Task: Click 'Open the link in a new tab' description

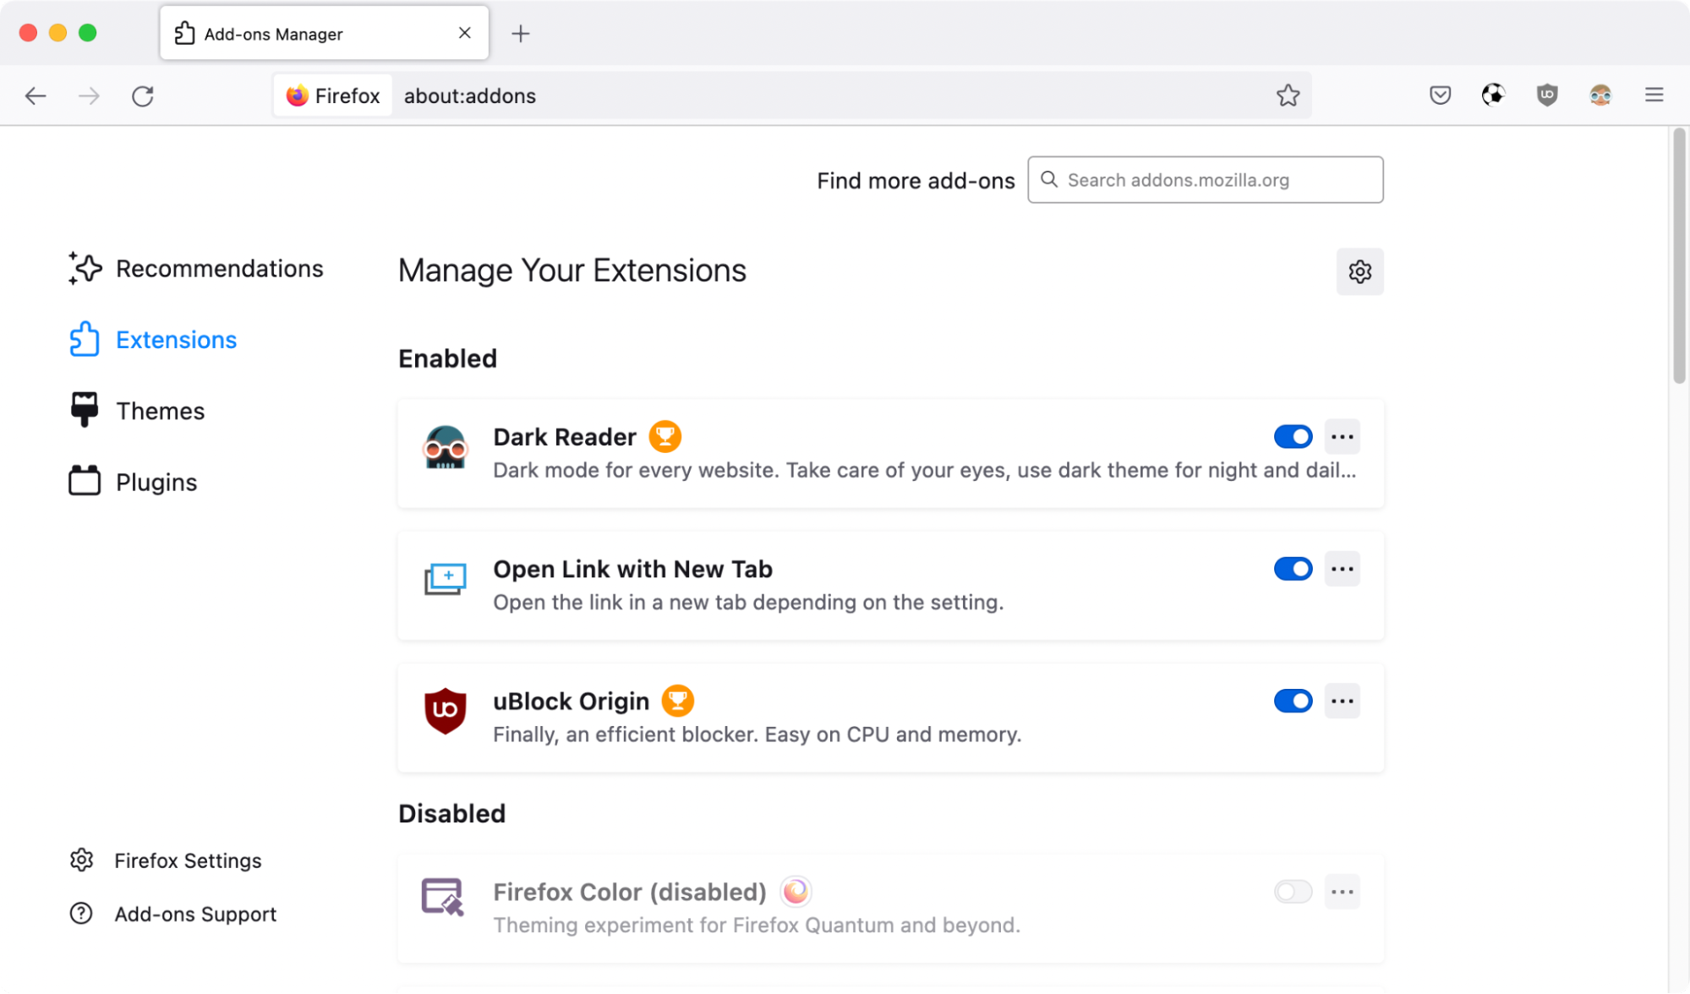Action: coord(748,602)
